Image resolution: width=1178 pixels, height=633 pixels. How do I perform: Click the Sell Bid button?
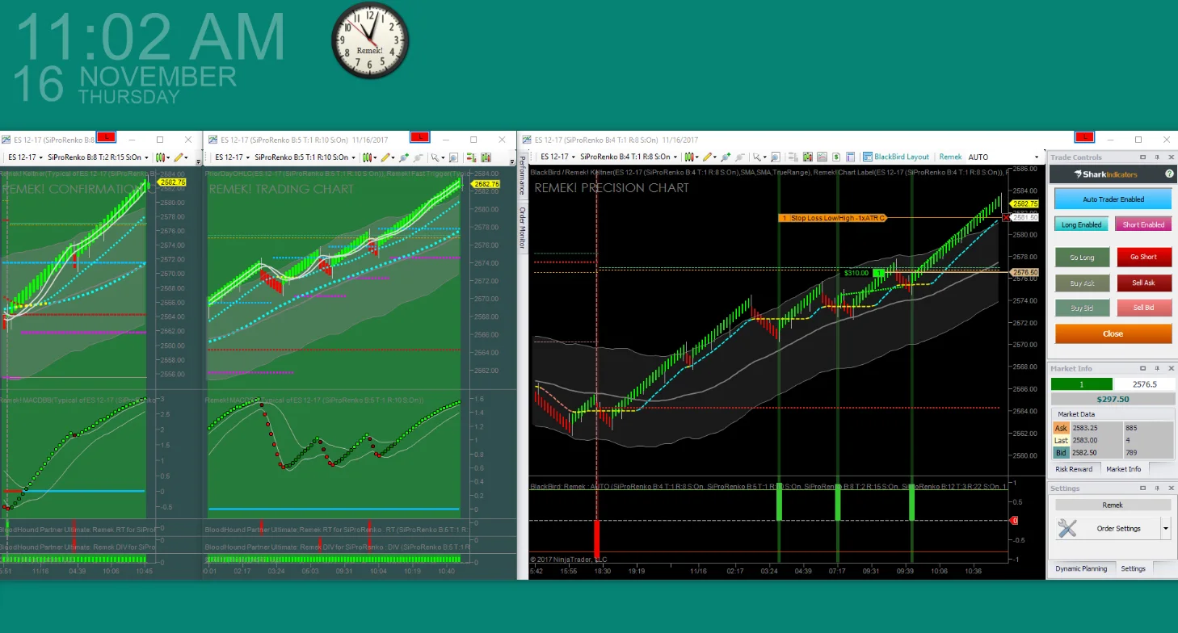click(x=1143, y=308)
